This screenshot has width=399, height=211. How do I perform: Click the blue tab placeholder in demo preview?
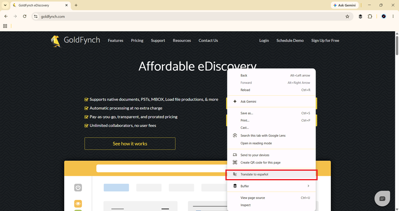click(x=116, y=187)
